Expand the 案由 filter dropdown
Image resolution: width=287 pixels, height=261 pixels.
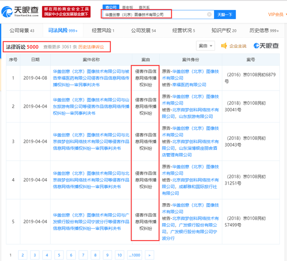(x=205, y=46)
